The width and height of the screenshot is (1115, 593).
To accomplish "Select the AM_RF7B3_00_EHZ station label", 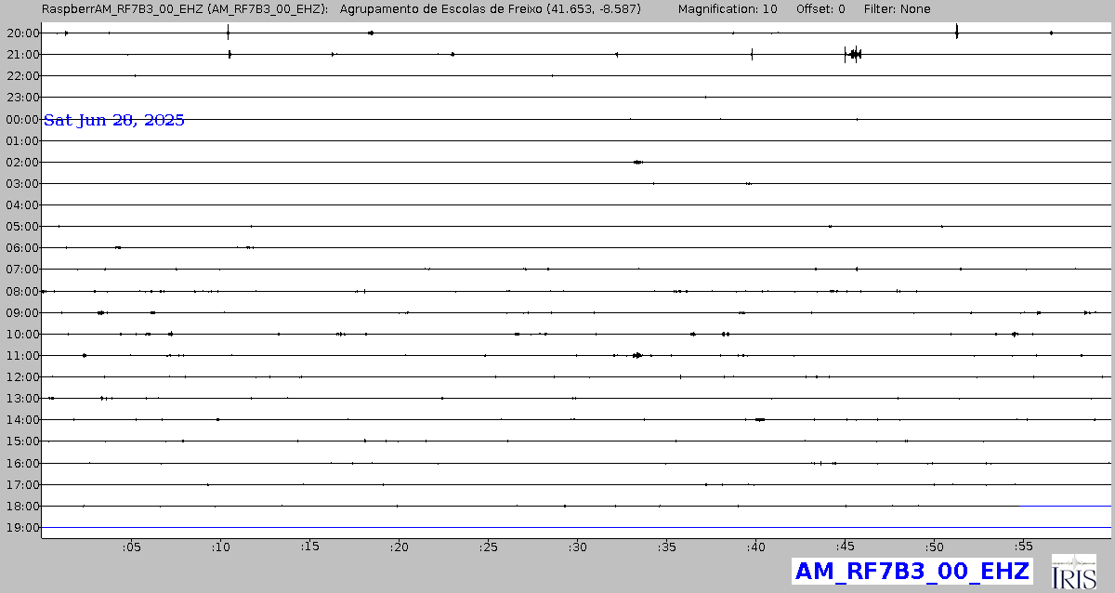I will [912, 571].
